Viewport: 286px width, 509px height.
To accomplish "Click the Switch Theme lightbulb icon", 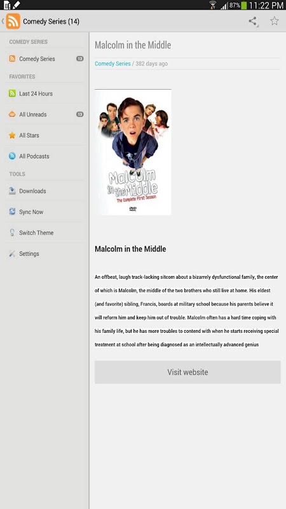I will (12, 233).
